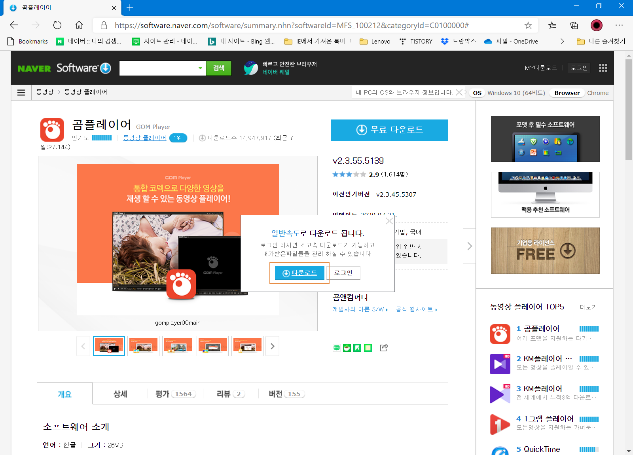Select the first screenshot thumbnail
This screenshot has width=633, height=455.
pyautogui.click(x=109, y=346)
